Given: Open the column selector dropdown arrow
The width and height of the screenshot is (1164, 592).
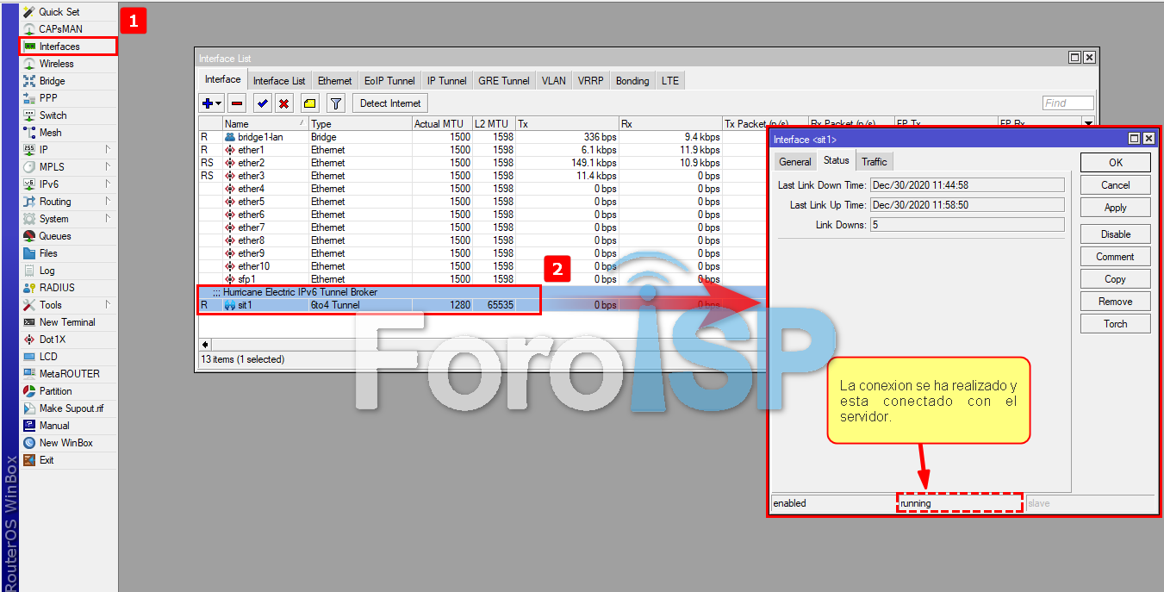Looking at the screenshot, I should 1088,124.
